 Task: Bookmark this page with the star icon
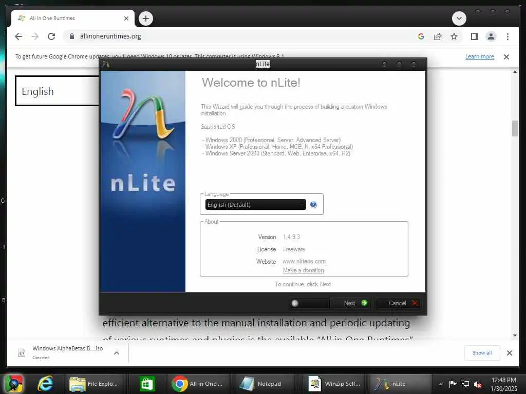point(454,36)
